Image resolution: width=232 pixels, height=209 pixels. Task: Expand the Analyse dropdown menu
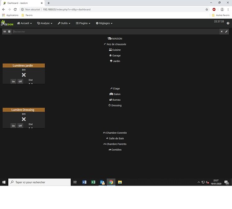45,23
